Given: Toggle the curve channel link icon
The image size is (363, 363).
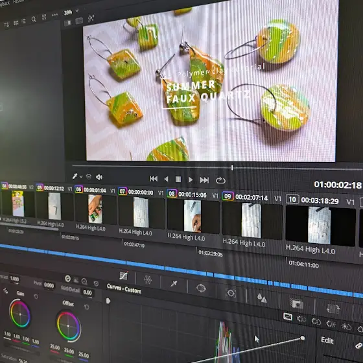Looking at the screenshot, I should [359, 346].
